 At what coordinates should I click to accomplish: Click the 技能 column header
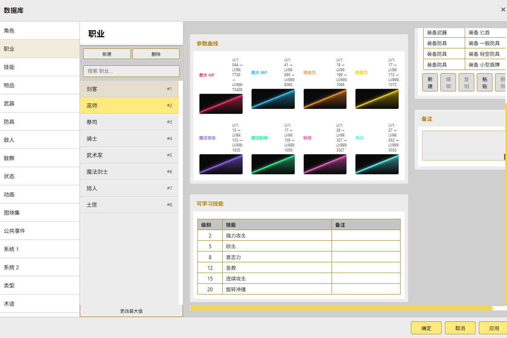click(277, 225)
